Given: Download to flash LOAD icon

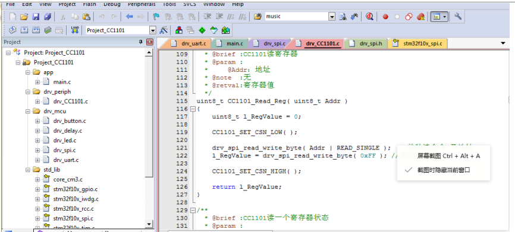Looking at the screenshot, I should pyautogui.click(x=75, y=30).
